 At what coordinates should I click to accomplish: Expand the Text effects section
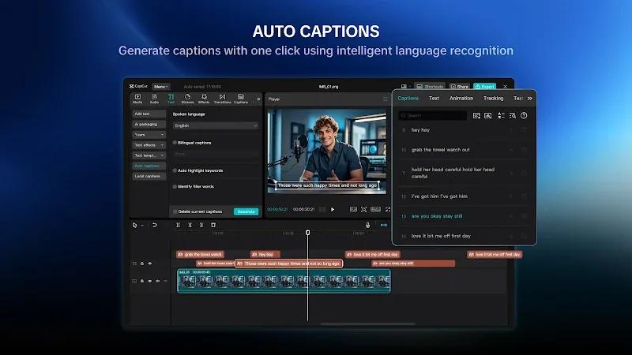[149, 145]
